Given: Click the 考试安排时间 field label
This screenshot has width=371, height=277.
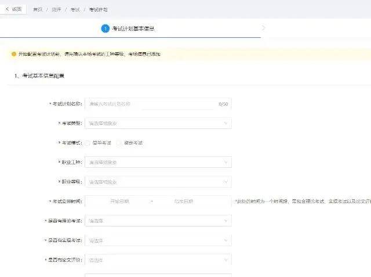Looking at the screenshot, I should (66, 201).
